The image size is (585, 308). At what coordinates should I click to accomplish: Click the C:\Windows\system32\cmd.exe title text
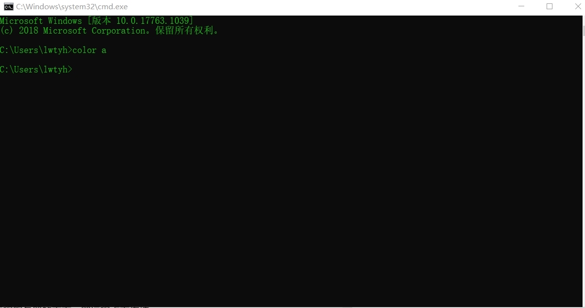tap(72, 7)
